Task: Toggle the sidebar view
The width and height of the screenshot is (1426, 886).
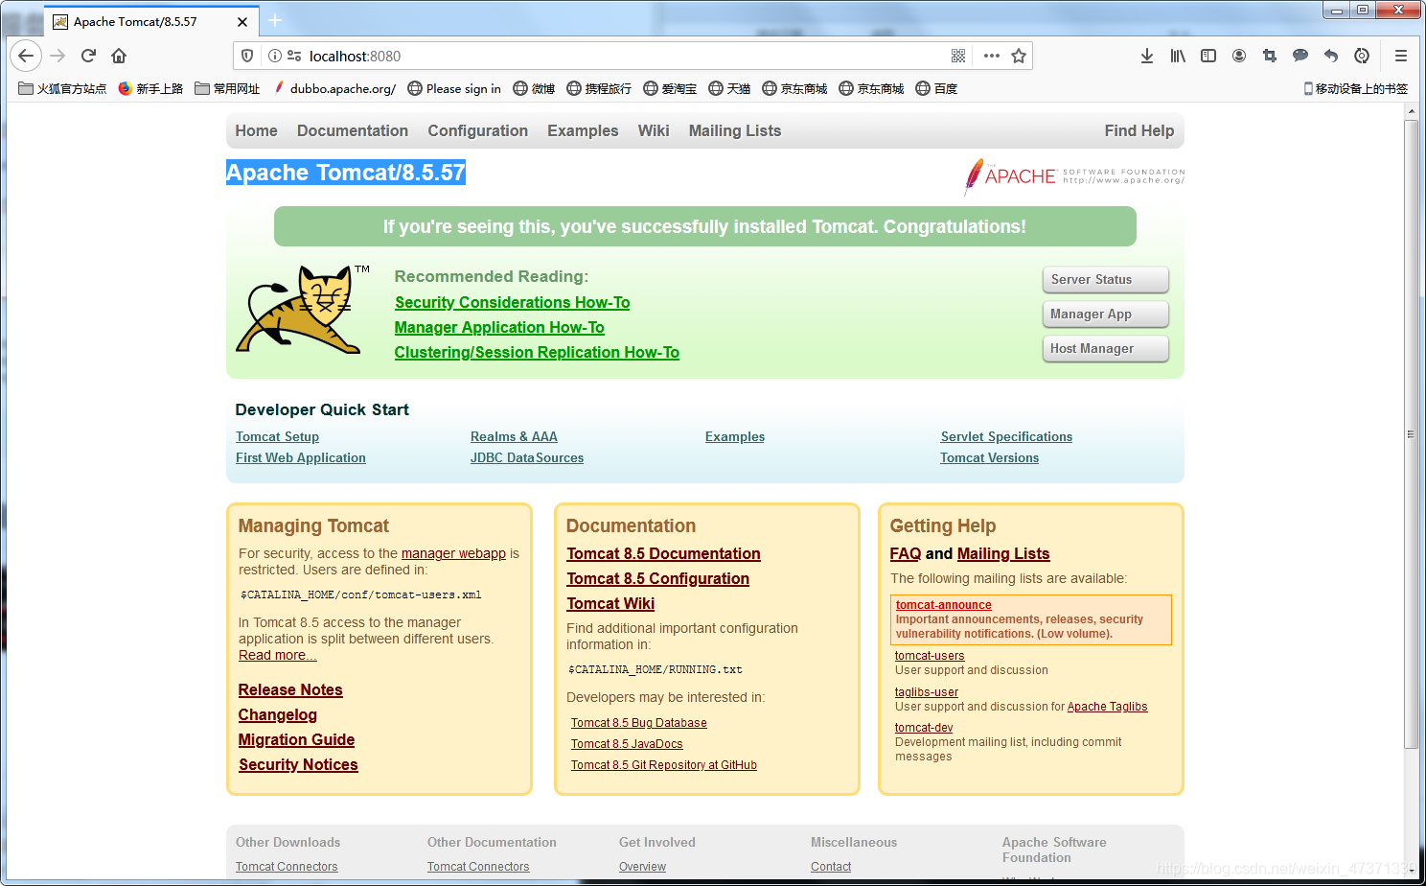Action: pyautogui.click(x=1208, y=56)
